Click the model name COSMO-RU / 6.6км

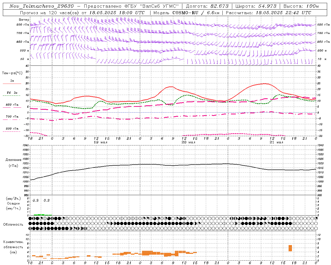tap(196, 13)
